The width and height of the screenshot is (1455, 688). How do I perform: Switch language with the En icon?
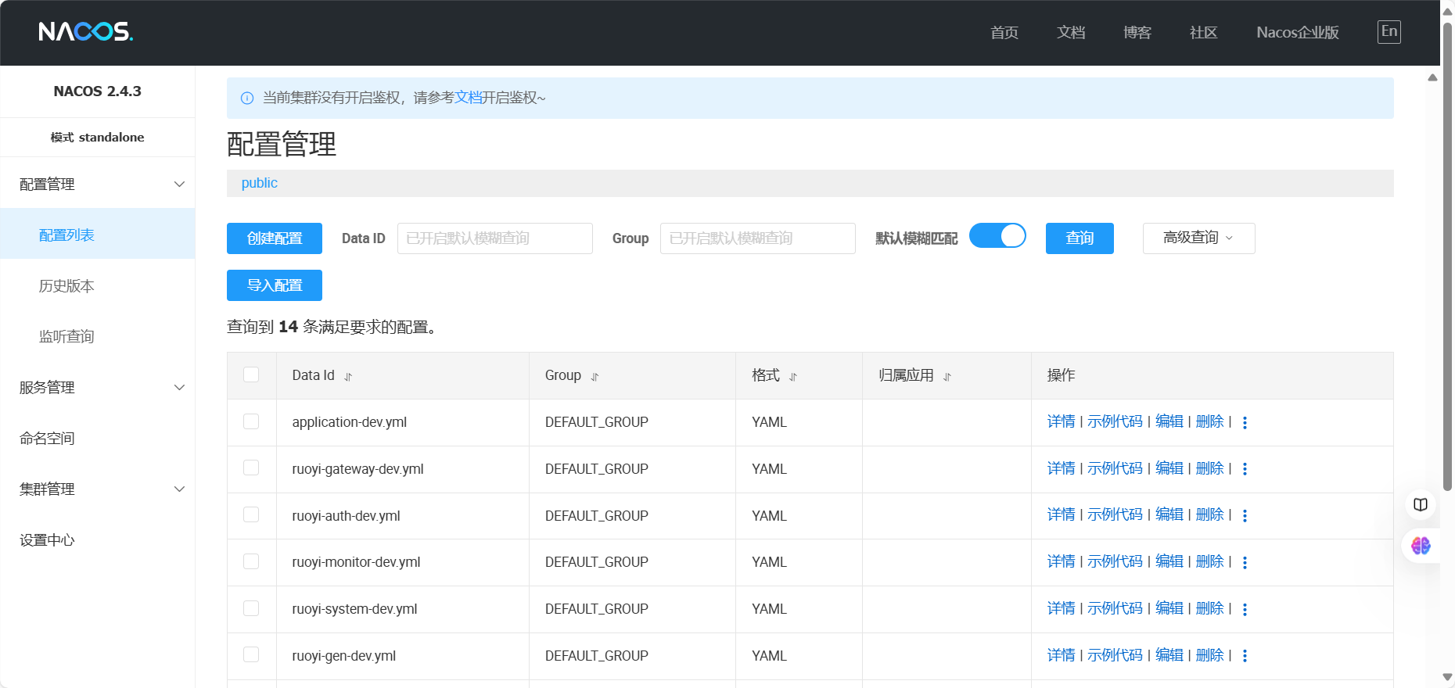(x=1389, y=32)
